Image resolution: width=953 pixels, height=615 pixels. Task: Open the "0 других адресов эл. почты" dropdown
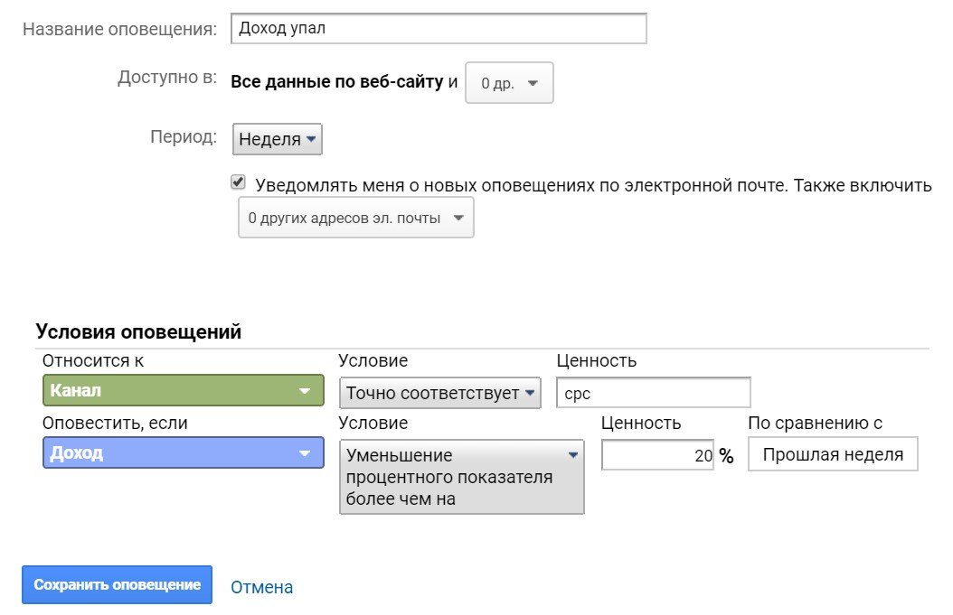click(355, 217)
